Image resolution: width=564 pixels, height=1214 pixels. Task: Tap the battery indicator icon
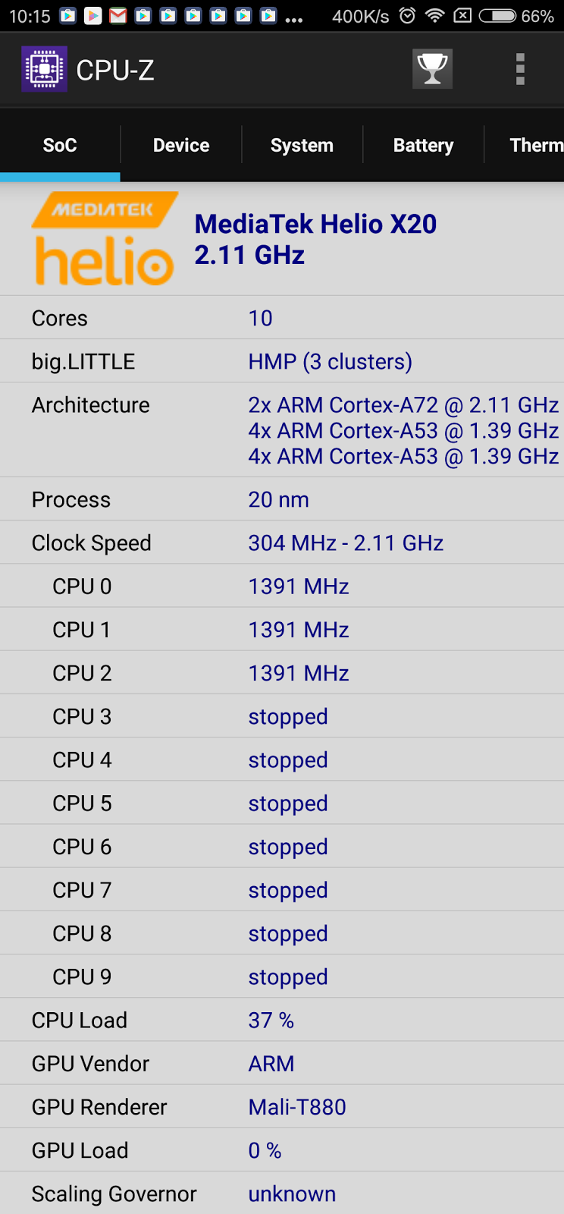(x=497, y=15)
